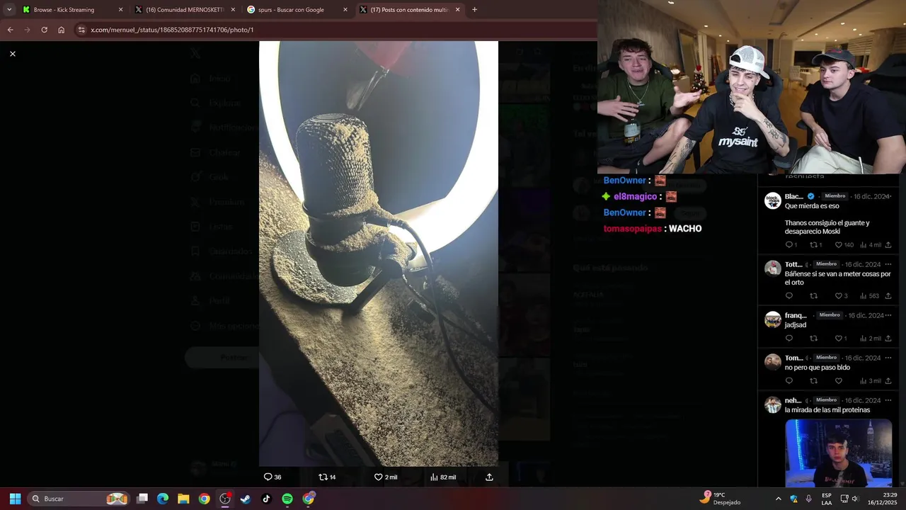Click the microphone icon in system tray
Screen dimensions: 906x510
coord(809,499)
